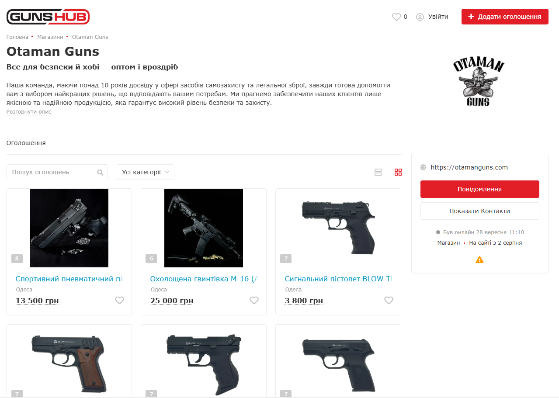Favorite the 25 000 грн M-16 rifle listing
The image size is (559, 398).
[x=254, y=300]
